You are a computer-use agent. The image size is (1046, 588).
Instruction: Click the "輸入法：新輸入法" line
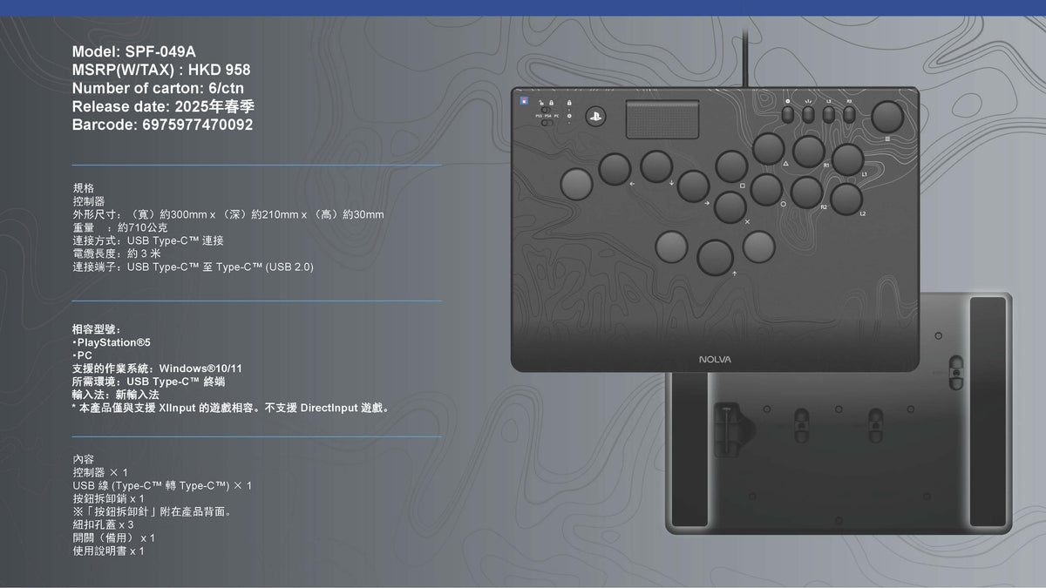click(x=116, y=394)
